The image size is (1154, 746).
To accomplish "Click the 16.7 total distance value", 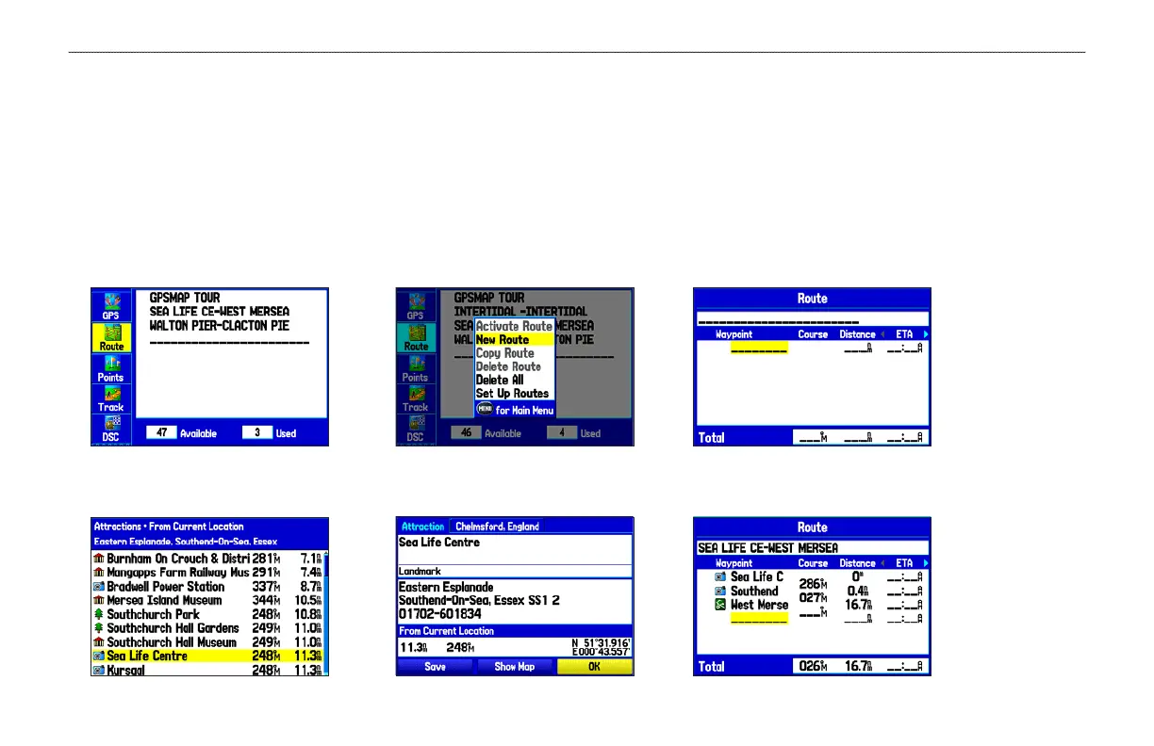I will pos(857,666).
